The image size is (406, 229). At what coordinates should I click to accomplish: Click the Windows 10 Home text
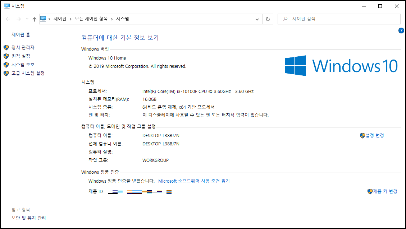coord(107,58)
